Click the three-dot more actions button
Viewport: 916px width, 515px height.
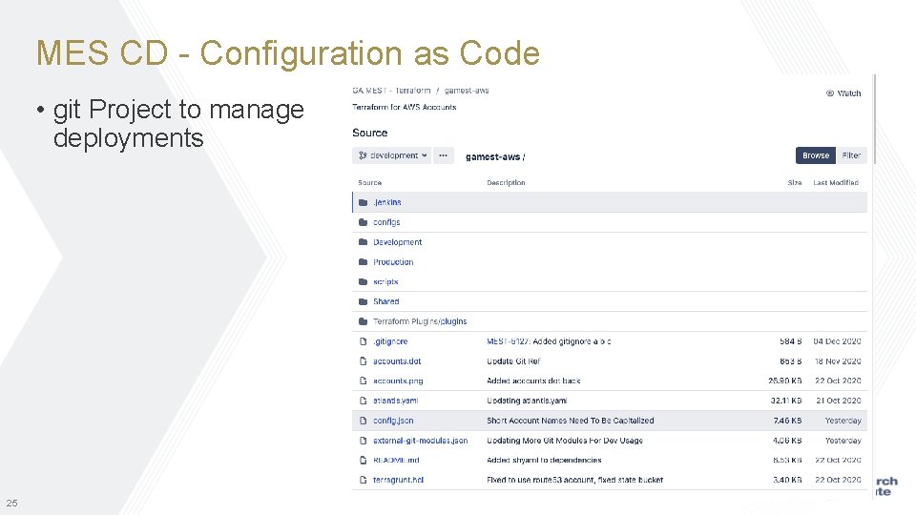point(443,155)
